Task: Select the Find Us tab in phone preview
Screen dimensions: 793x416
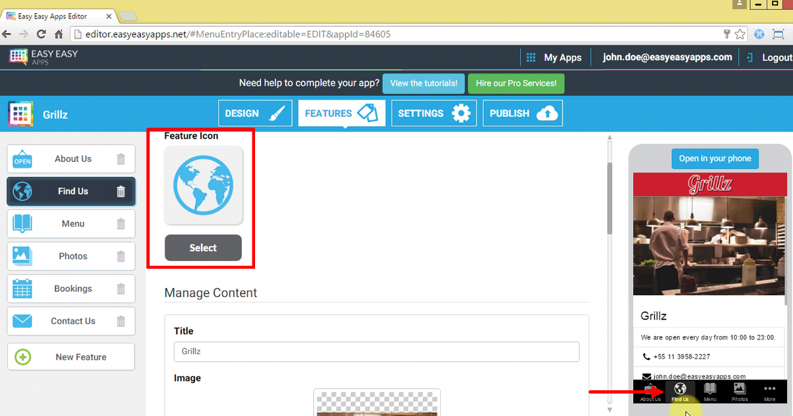Action: (679, 391)
